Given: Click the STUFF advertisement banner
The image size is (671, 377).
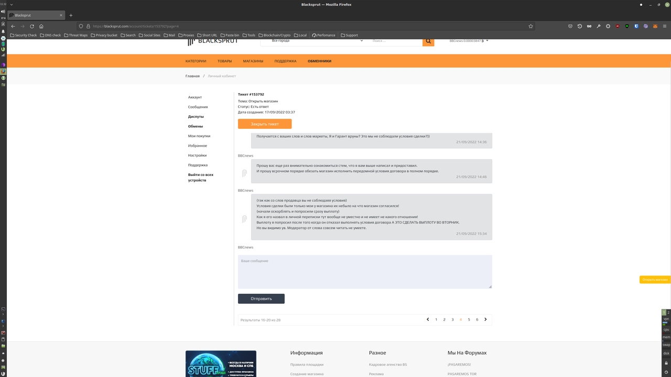Looking at the screenshot, I should tap(221, 364).
